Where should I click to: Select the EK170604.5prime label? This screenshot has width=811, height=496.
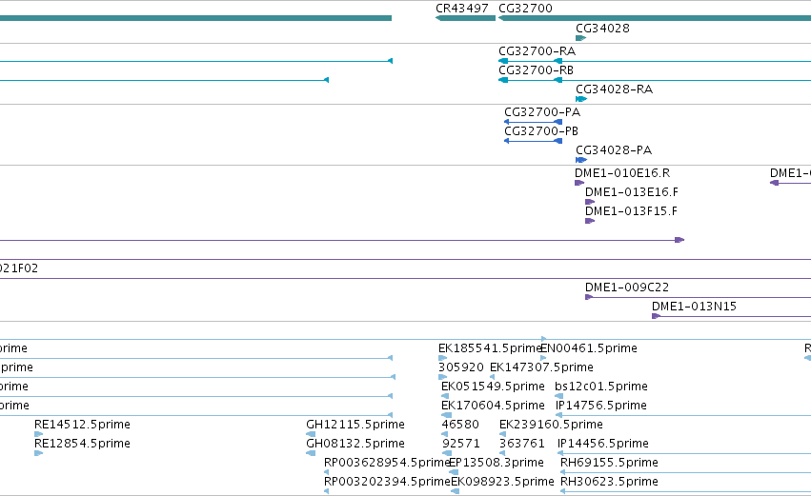pyautogui.click(x=493, y=406)
